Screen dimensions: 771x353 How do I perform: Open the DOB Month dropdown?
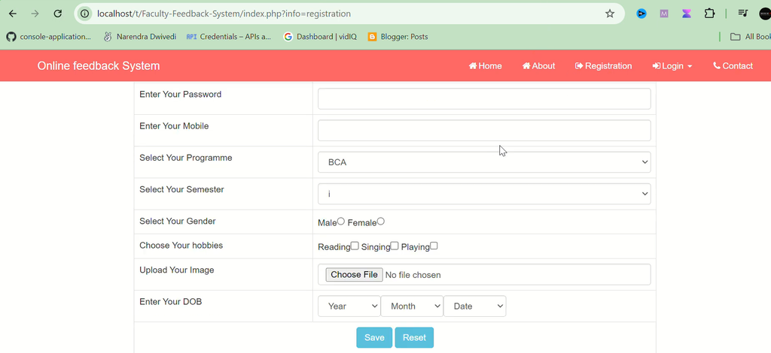pyautogui.click(x=412, y=306)
